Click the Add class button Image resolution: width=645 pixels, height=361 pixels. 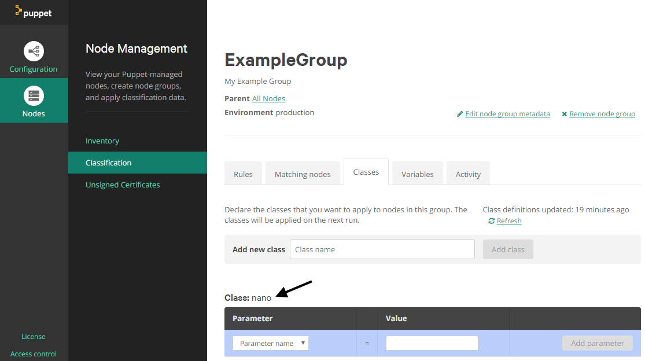click(508, 249)
